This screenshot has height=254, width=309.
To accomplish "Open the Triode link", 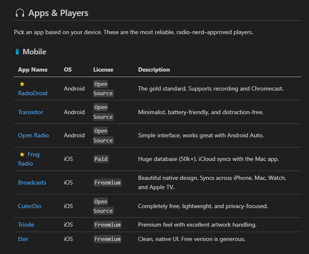I will coord(26,225).
